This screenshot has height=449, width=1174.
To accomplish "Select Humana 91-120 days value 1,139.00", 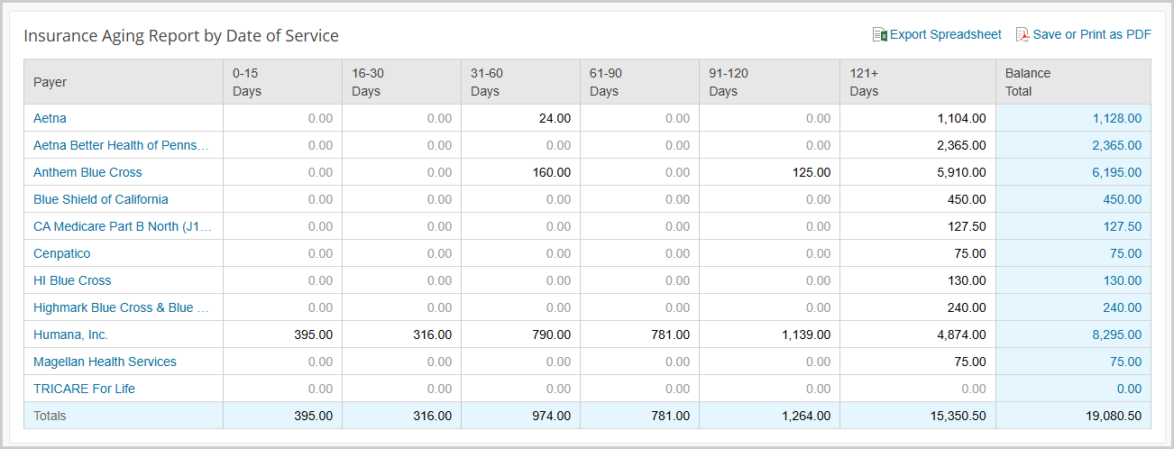I will coord(806,334).
